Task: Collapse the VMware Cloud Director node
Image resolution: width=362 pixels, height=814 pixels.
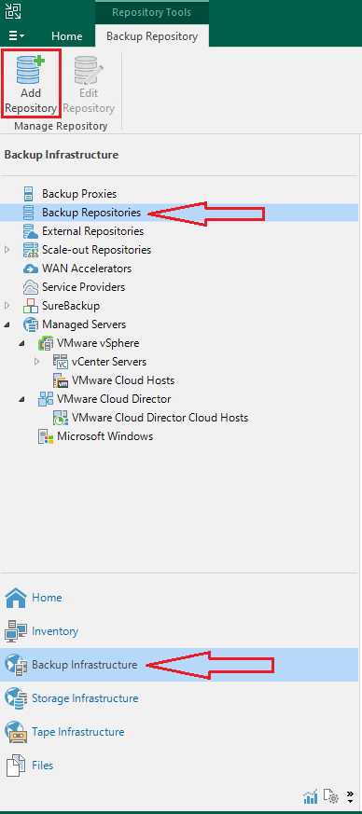Action: tap(21, 399)
